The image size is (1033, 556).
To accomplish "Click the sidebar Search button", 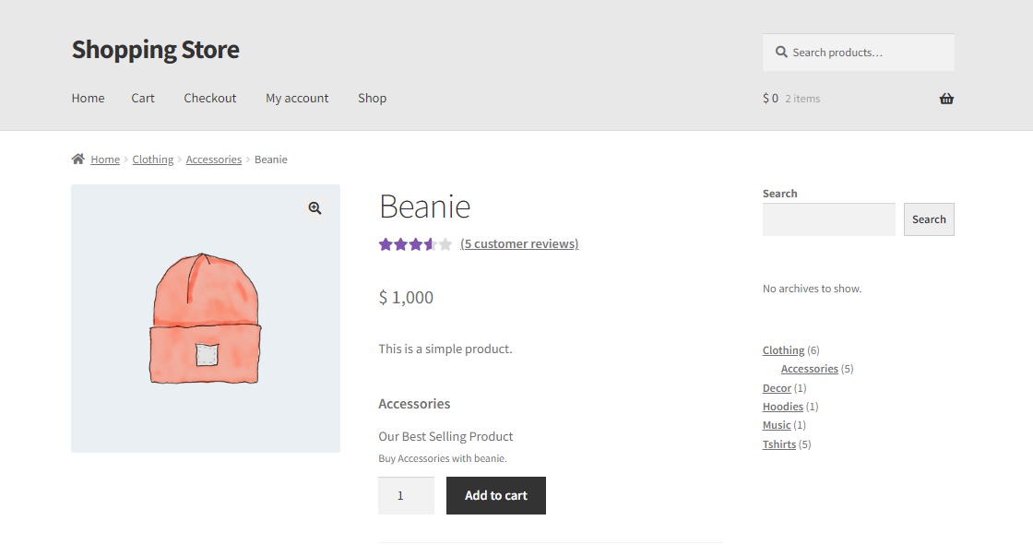I will 929,219.
